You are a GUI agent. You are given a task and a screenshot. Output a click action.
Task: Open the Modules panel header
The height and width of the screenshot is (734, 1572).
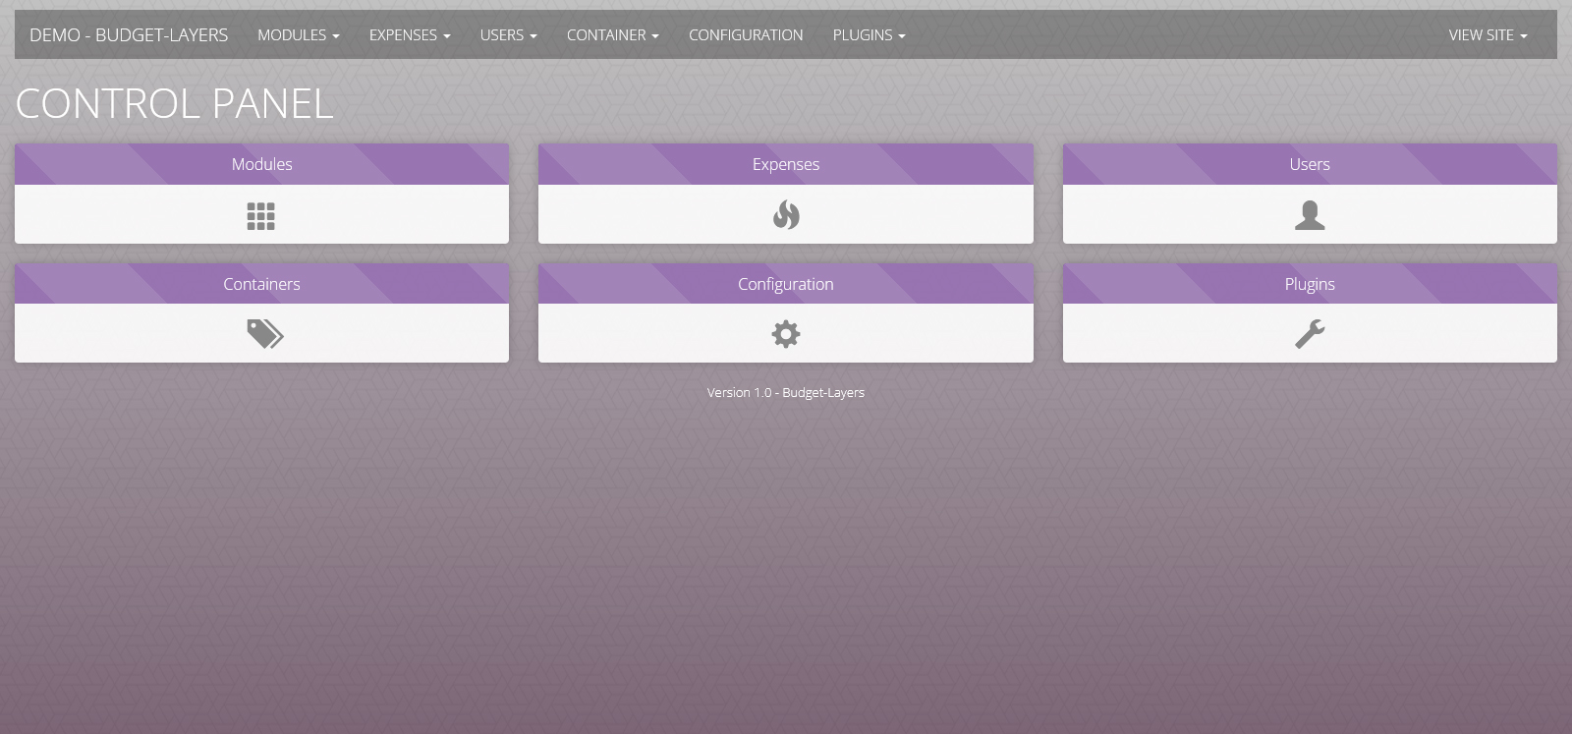pyautogui.click(x=261, y=164)
